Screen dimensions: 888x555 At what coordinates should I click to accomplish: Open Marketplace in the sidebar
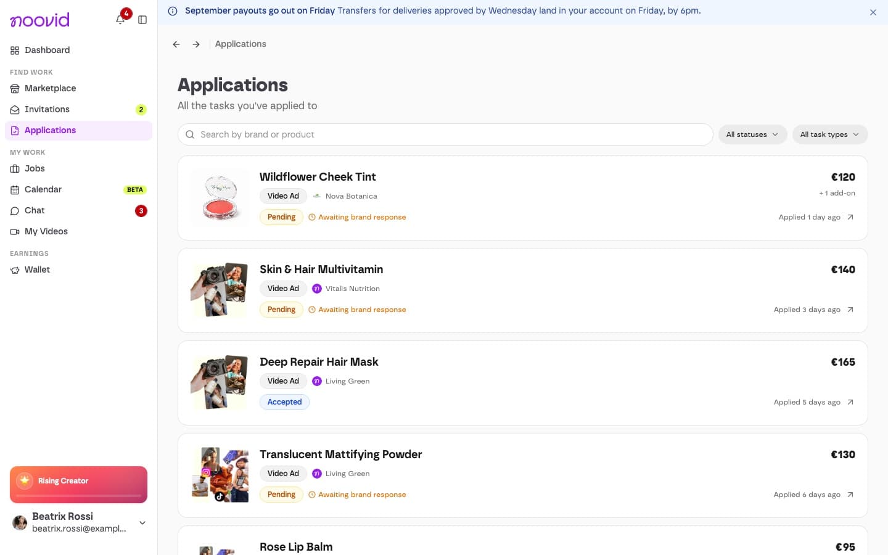pyautogui.click(x=78, y=88)
